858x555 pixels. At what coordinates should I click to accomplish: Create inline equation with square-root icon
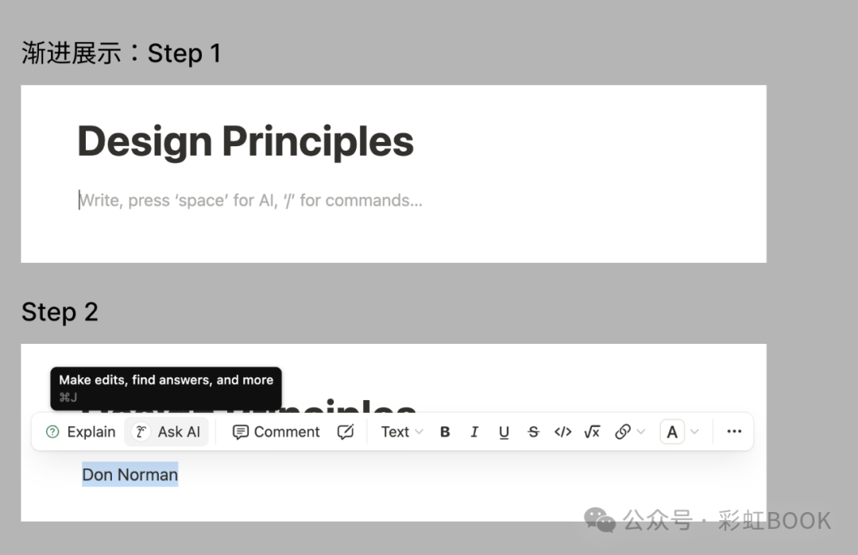tap(592, 432)
